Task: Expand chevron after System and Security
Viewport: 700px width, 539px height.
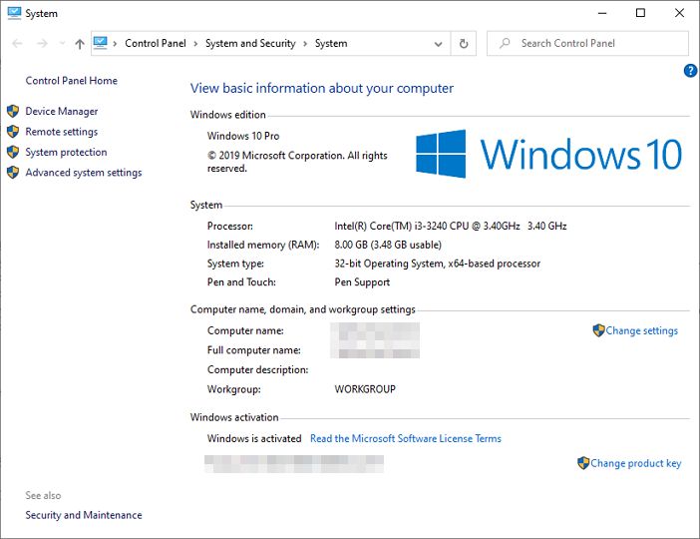Action: pos(305,43)
